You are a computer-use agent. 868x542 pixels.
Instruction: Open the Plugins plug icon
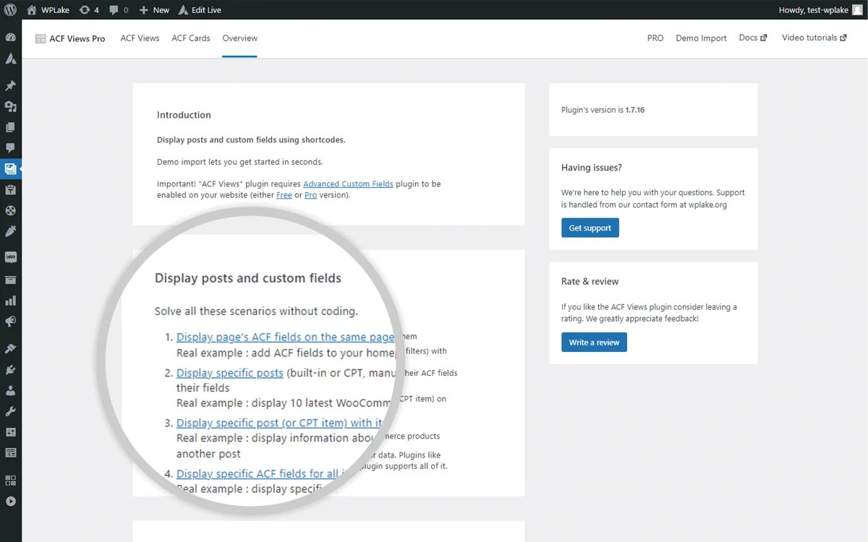[11, 369]
